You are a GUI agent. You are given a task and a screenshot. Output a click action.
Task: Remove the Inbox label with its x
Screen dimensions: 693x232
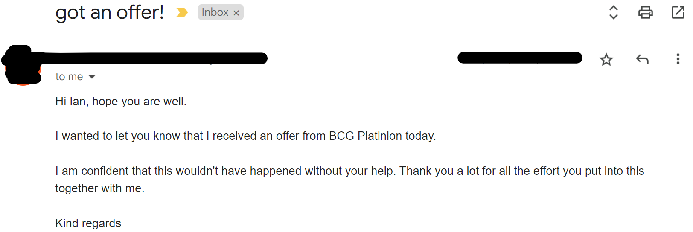tap(236, 13)
